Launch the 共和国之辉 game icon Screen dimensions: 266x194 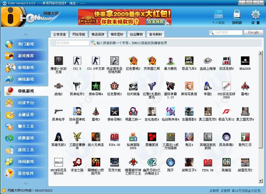[x=152, y=61]
